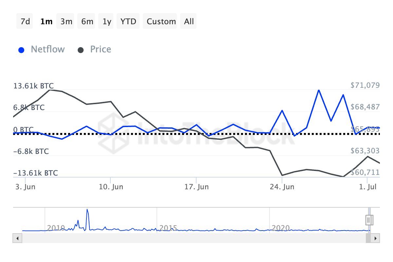Select the 7d time range
Screen dimensions: 393x262
(x=25, y=22)
